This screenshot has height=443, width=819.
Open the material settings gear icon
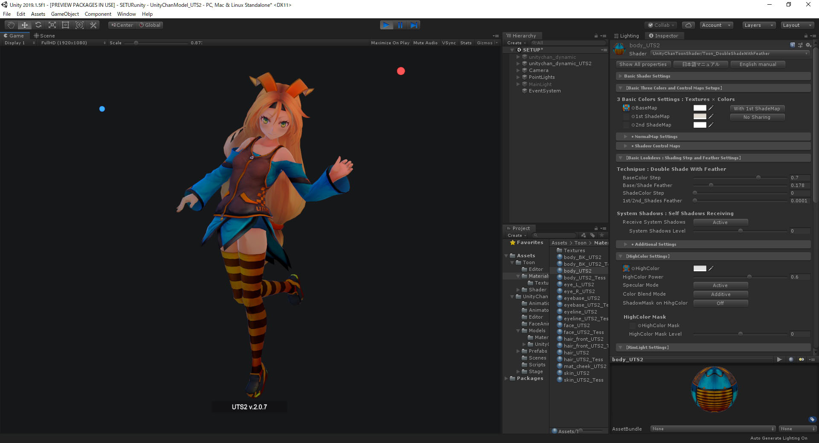808,45
